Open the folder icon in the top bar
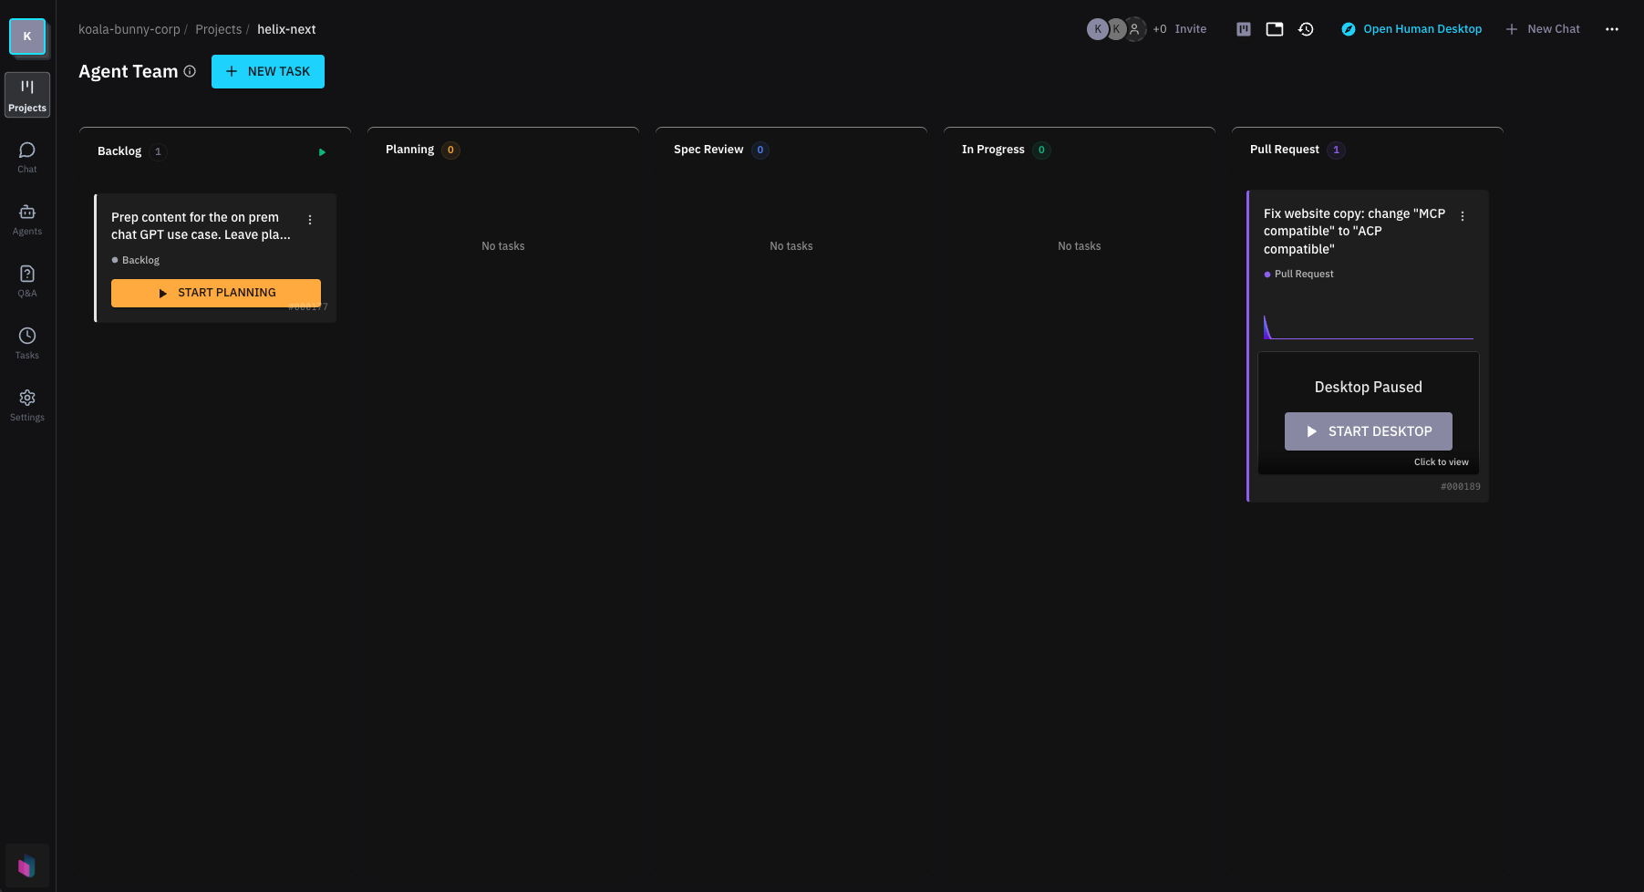Image resolution: width=1644 pixels, height=892 pixels. point(1274,28)
